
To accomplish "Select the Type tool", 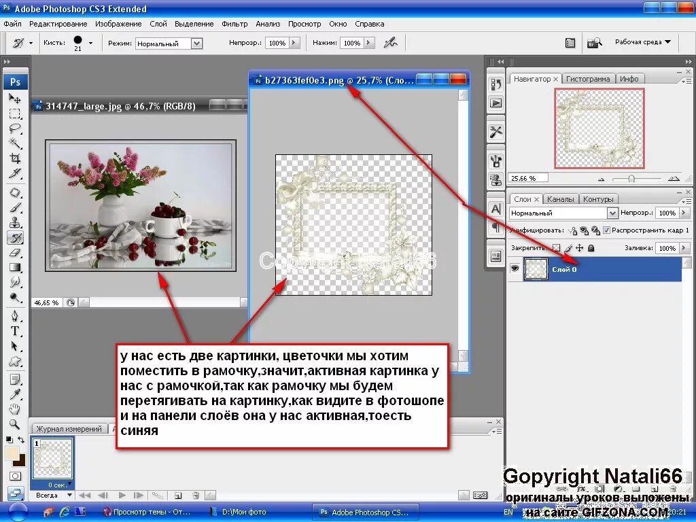I will click(x=15, y=331).
